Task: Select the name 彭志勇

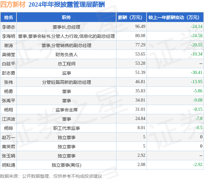Action: pos(9,73)
